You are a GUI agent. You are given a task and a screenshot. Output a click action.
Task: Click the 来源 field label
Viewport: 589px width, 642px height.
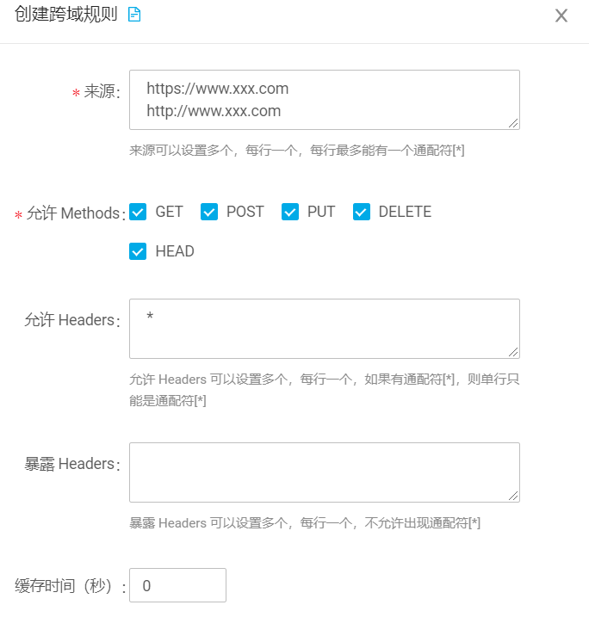click(x=100, y=92)
